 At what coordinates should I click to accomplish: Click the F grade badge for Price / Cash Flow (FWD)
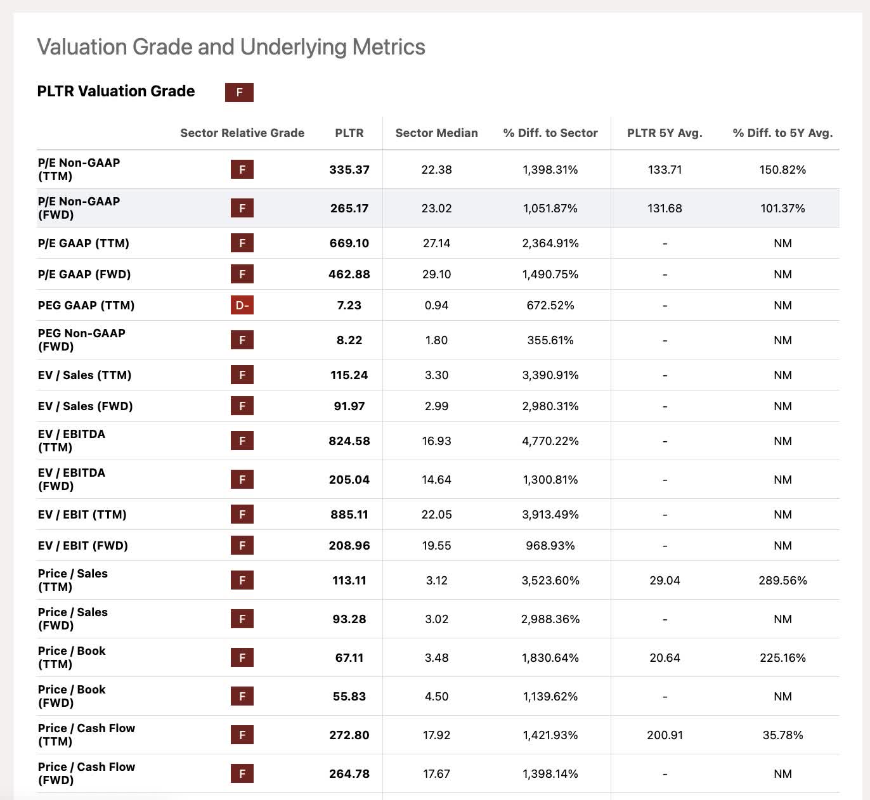click(x=242, y=773)
